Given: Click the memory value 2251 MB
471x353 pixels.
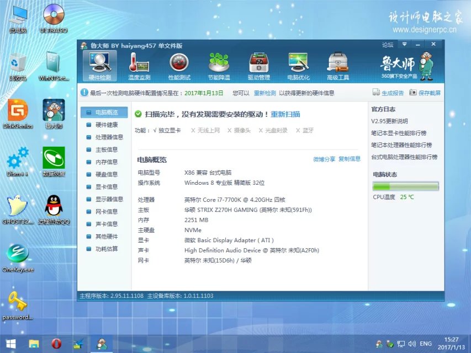Looking at the screenshot, I should 196,220.
